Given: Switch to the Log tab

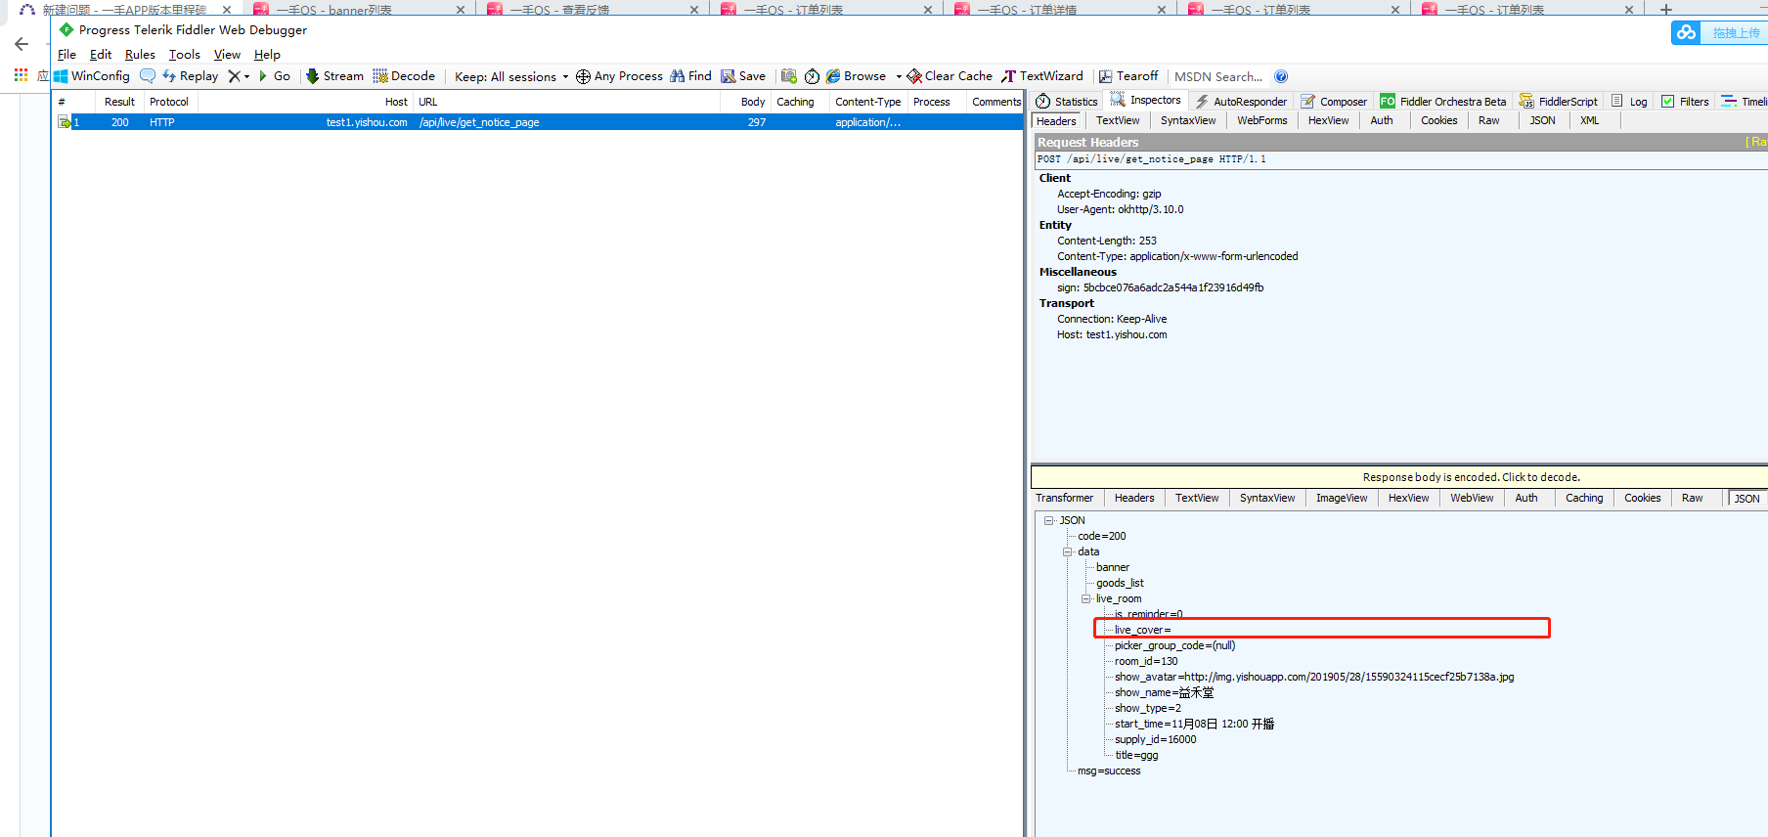Looking at the screenshot, I should (1629, 102).
